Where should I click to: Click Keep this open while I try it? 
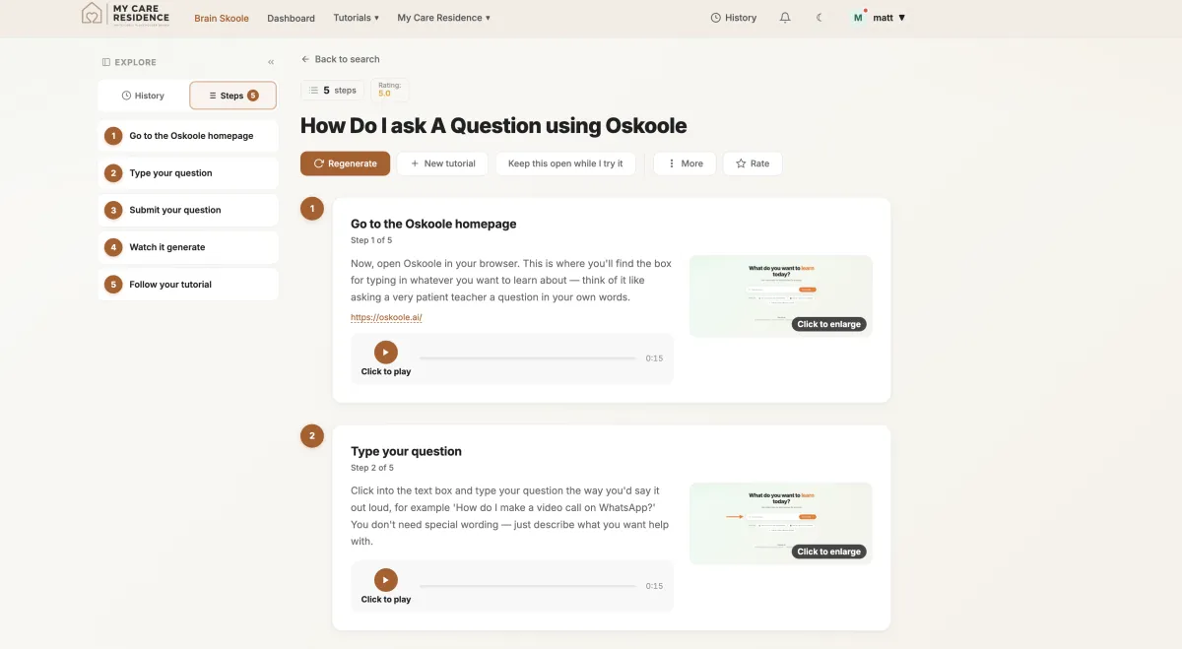[x=565, y=163]
